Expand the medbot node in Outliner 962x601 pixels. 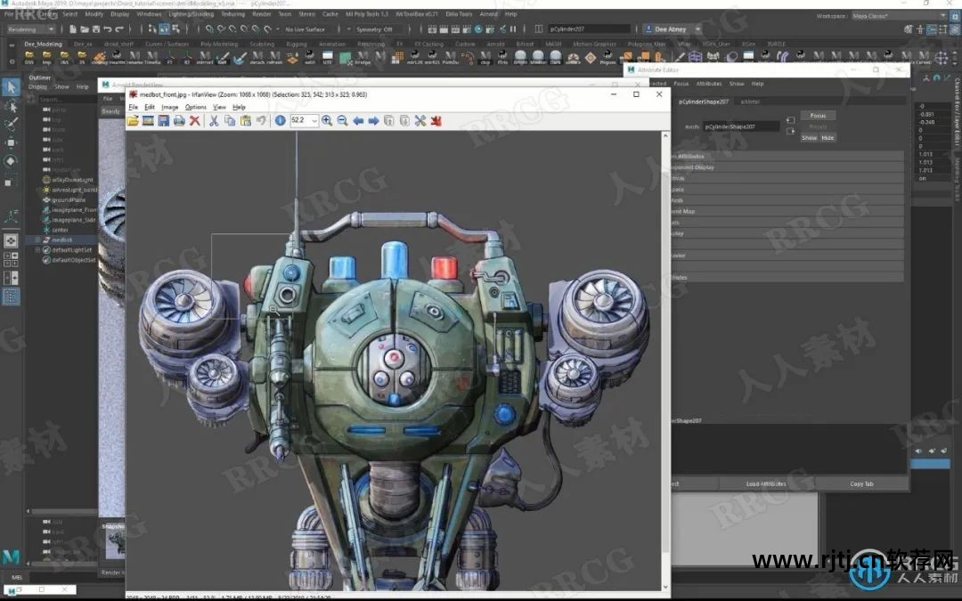pos(37,240)
